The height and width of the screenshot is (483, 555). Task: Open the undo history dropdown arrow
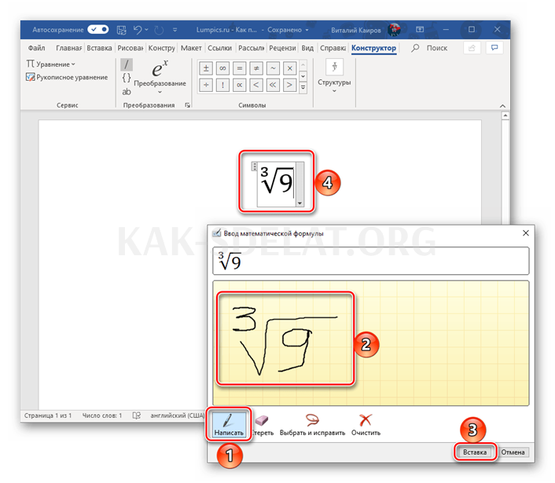pyautogui.click(x=146, y=30)
